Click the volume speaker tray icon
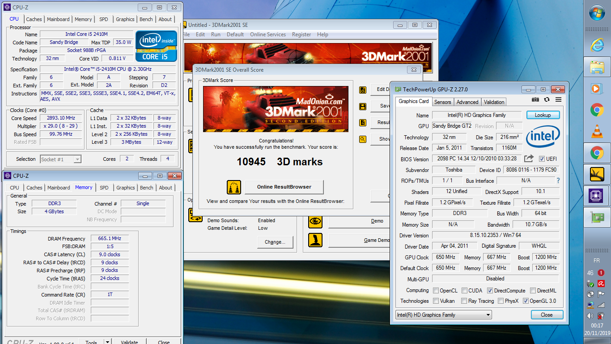The width and height of the screenshot is (611, 344). click(590, 316)
